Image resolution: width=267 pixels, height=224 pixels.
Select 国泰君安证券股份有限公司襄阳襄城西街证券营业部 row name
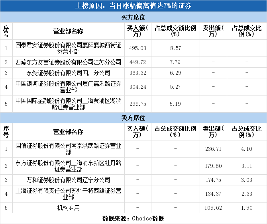point(69,48)
